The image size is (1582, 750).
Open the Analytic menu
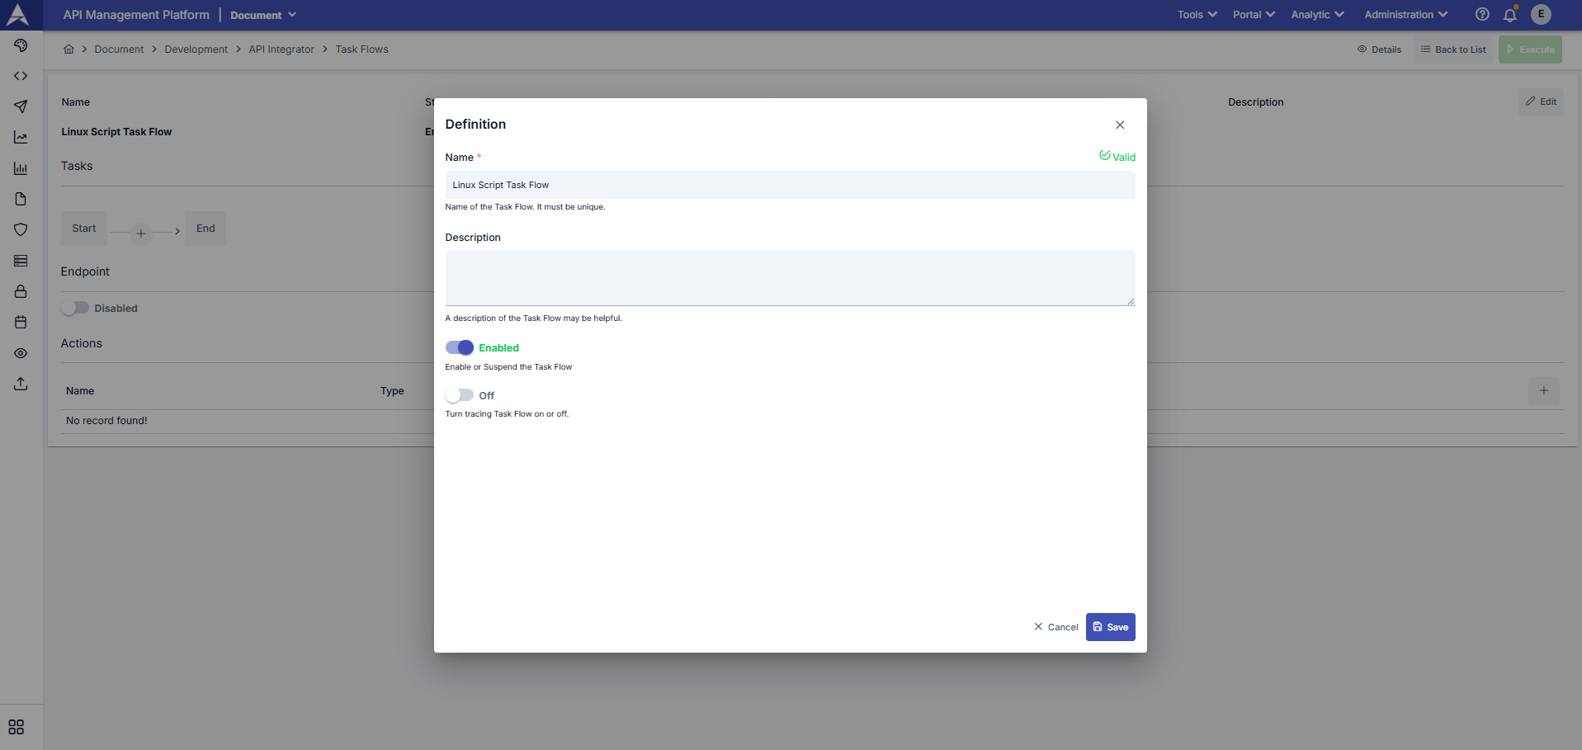[1317, 15]
